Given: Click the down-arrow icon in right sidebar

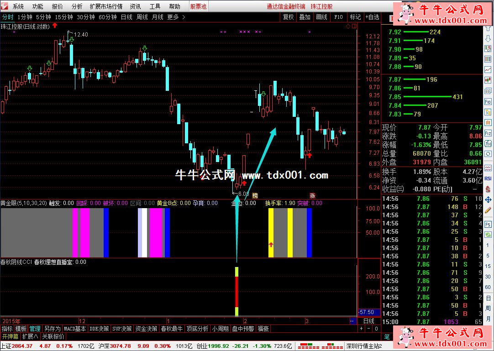Looking at the screenshot, I should tap(488, 38).
